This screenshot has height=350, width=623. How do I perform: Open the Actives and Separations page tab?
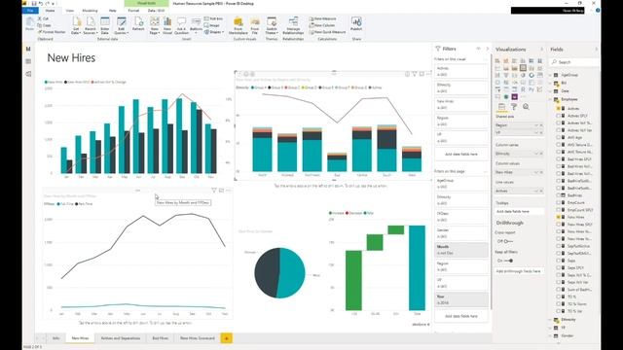point(121,338)
